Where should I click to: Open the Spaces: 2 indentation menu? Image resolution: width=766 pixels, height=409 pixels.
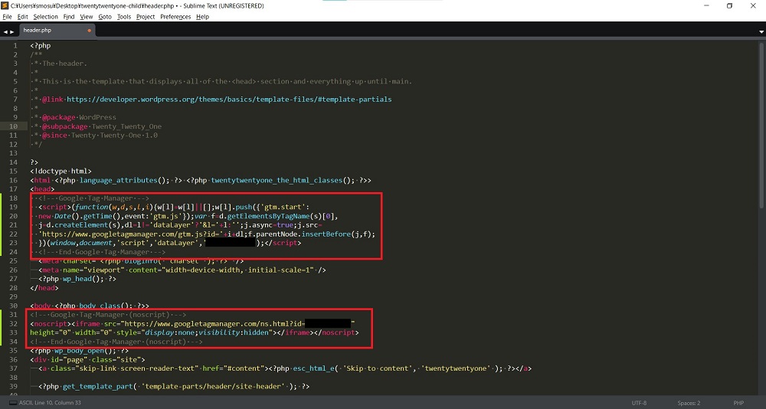point(688,403)
